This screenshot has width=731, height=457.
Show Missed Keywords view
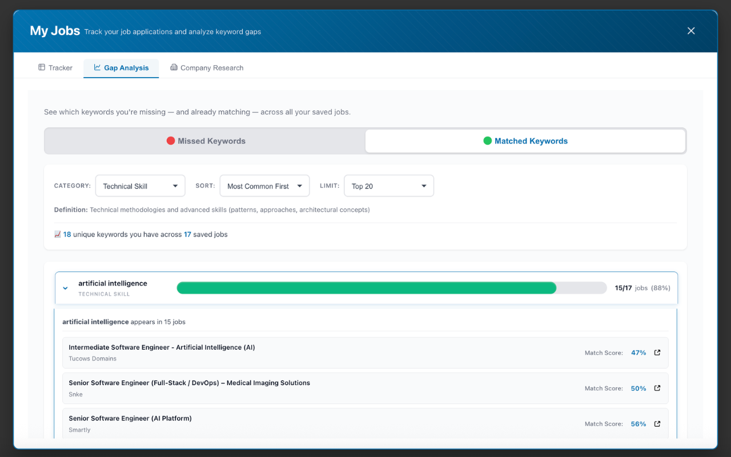coord(206,141)
